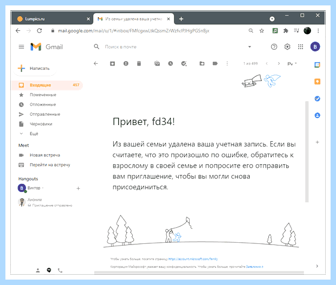Screen dimensions: 336x285
Task: Go to the next email arrow
Action: pyautogui.click(x=279, y=63)
